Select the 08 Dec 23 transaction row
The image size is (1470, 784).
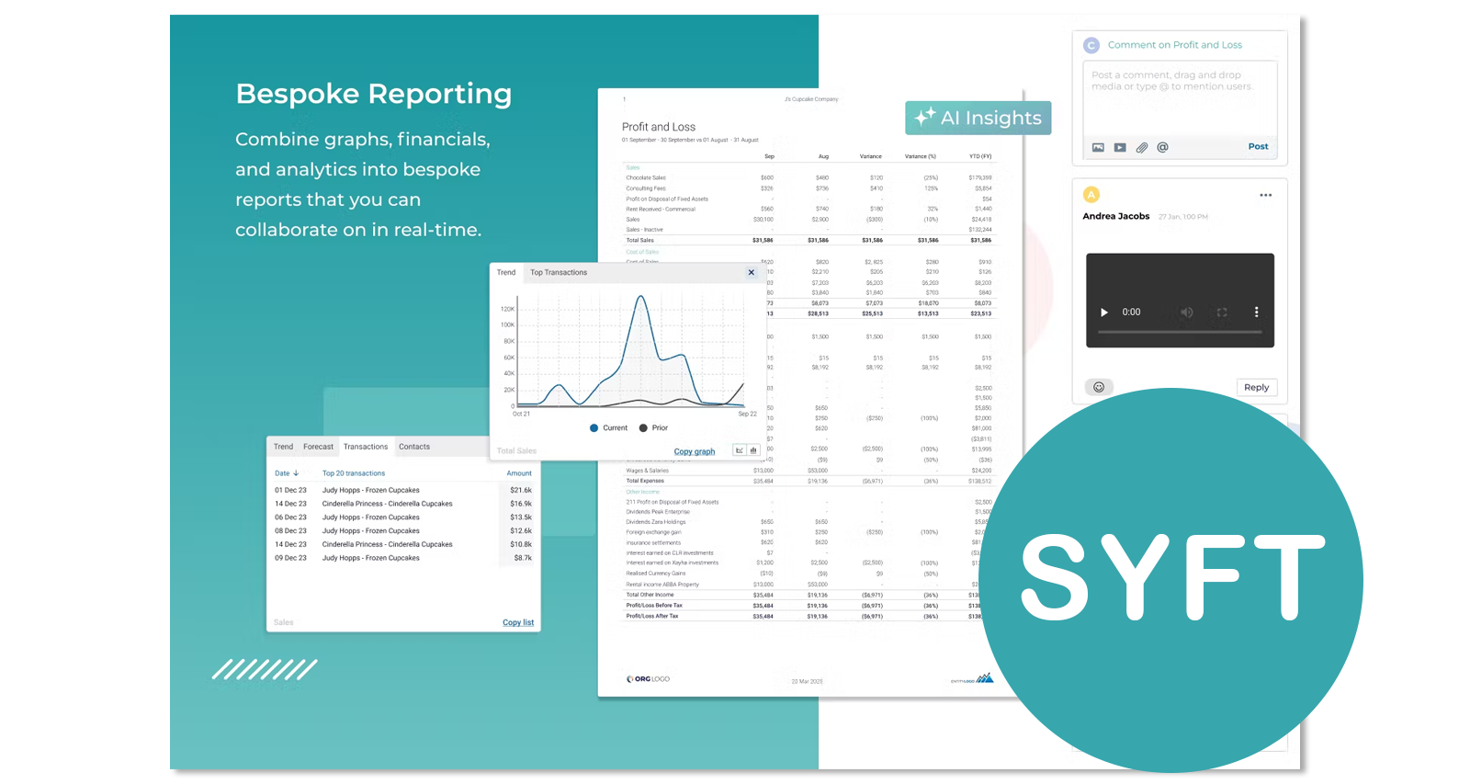click(x=403, y=530)
